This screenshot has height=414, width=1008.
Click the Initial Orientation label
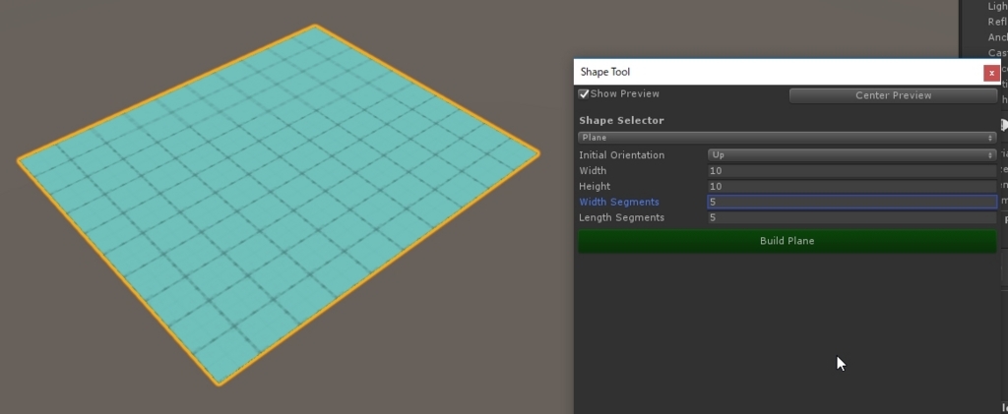[x=622, y=155]
